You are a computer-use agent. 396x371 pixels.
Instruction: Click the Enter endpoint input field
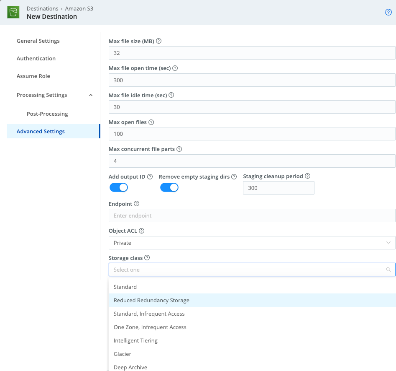[x=251, y=215]
